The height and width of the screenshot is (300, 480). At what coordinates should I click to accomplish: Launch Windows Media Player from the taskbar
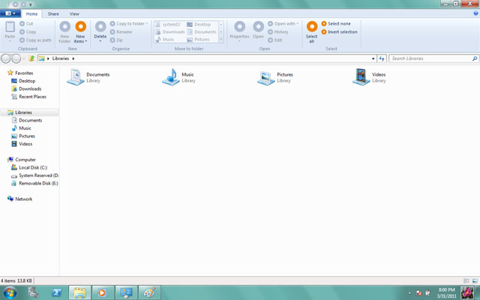(103, 292)
